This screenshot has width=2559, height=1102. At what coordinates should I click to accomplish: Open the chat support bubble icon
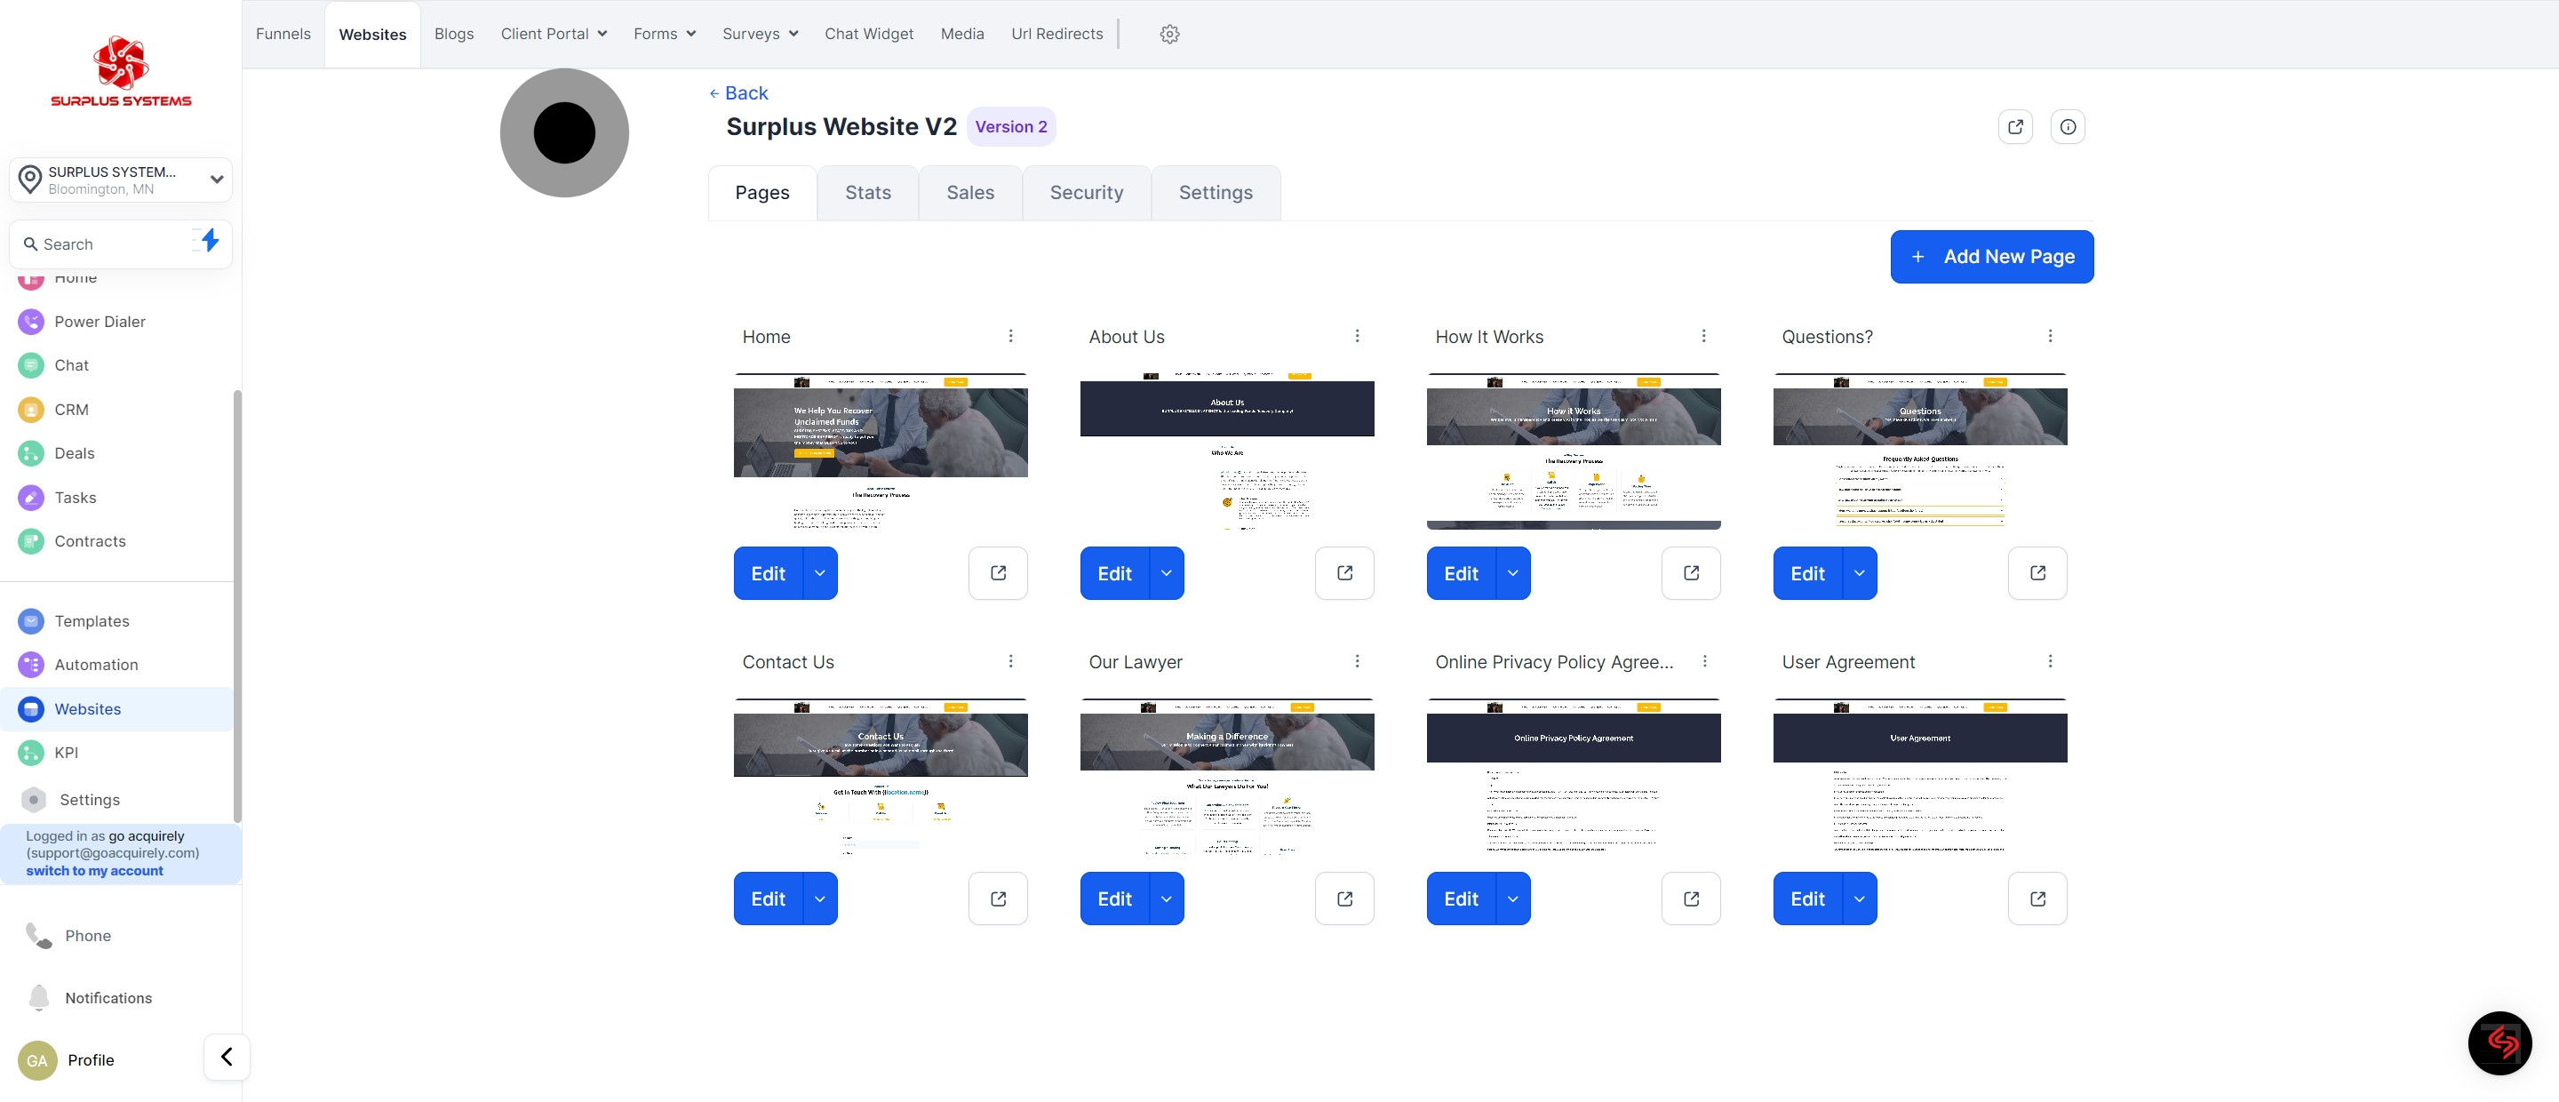tap(2499, 1042)
